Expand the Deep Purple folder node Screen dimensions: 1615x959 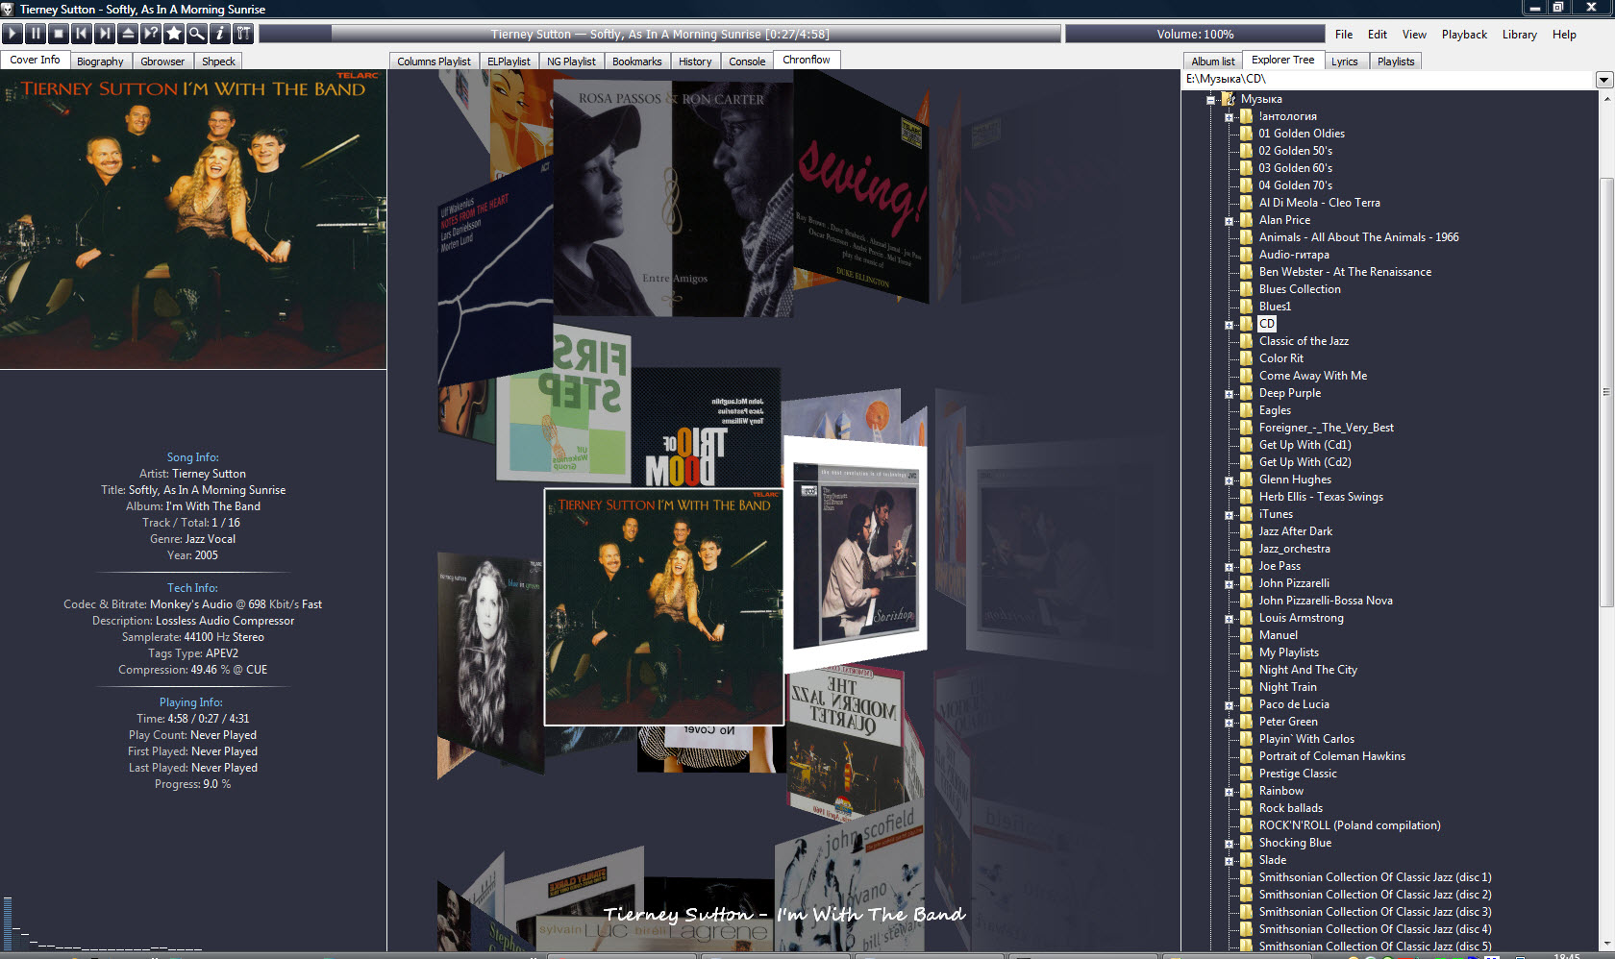click(x=1229, y=394)
